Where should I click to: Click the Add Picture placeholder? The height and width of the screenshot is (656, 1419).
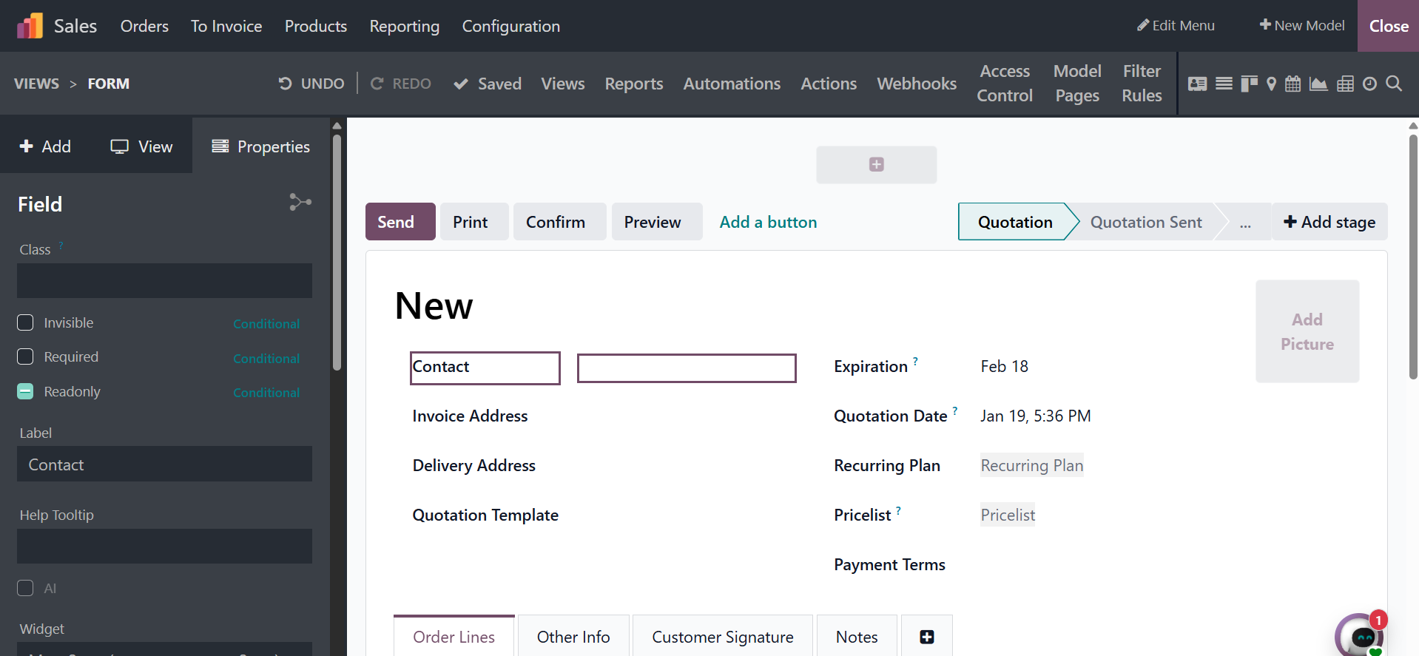1307,331
